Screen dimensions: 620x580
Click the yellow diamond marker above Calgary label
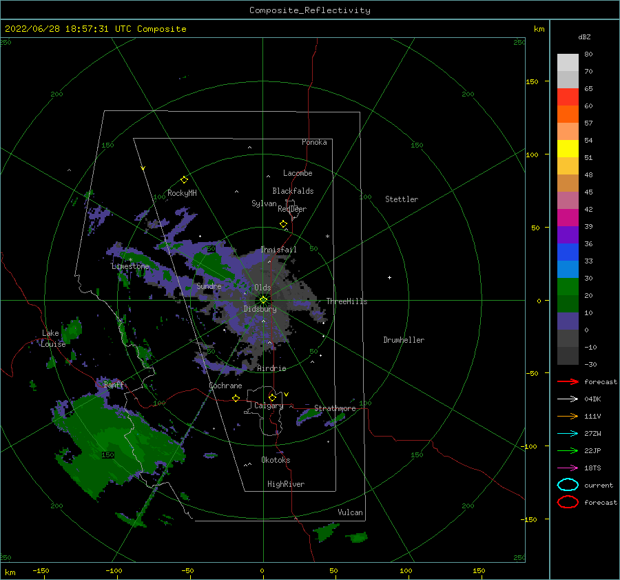pyautogui.click(x=272, y=397)
